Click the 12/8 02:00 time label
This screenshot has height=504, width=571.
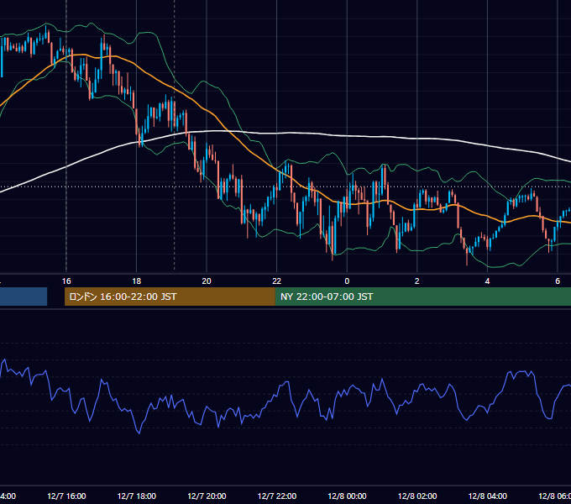point(417,496)
